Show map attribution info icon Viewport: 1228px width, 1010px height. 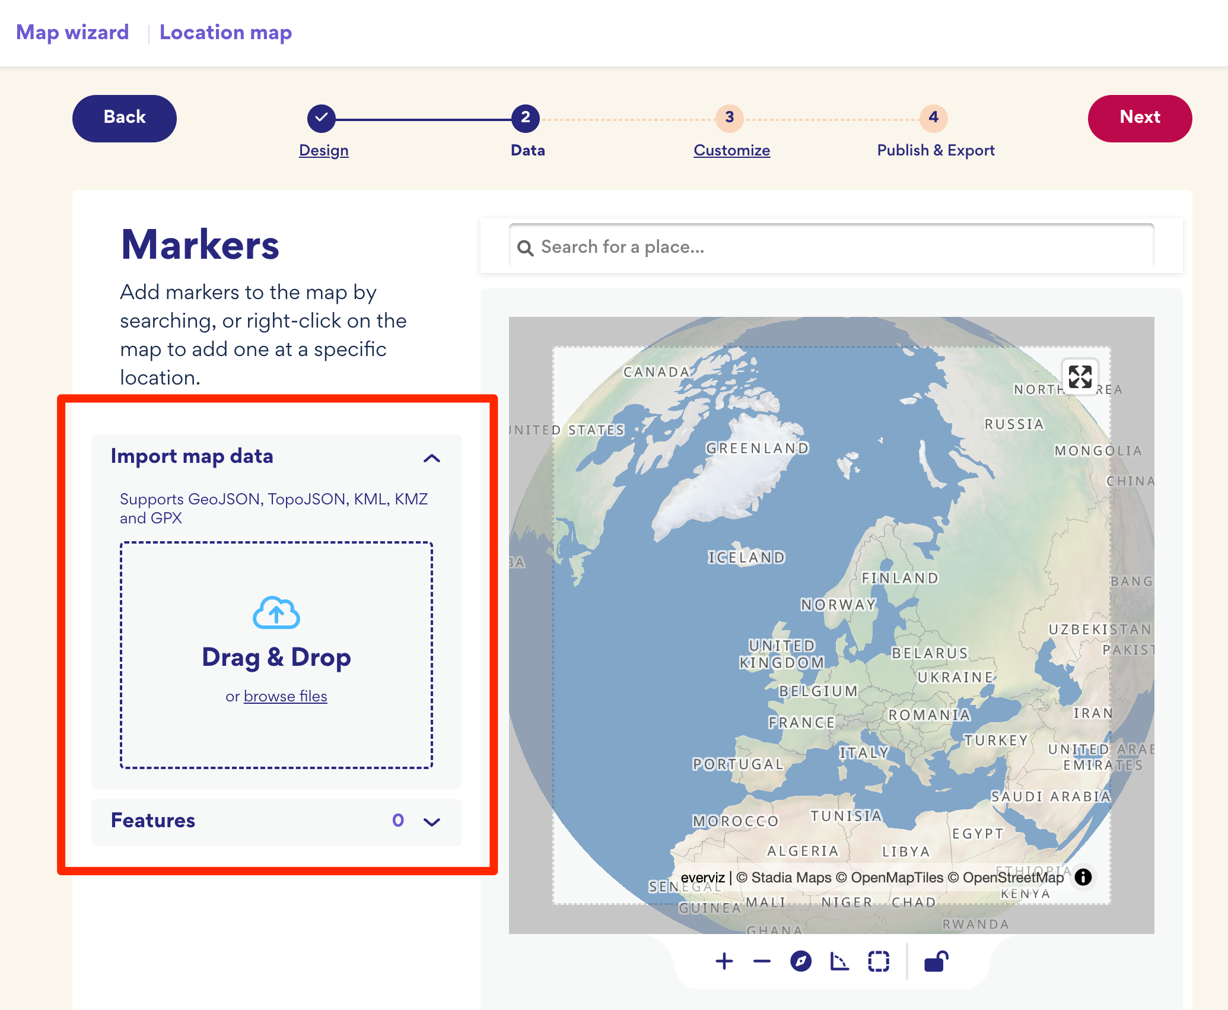tap(1083, 877)
